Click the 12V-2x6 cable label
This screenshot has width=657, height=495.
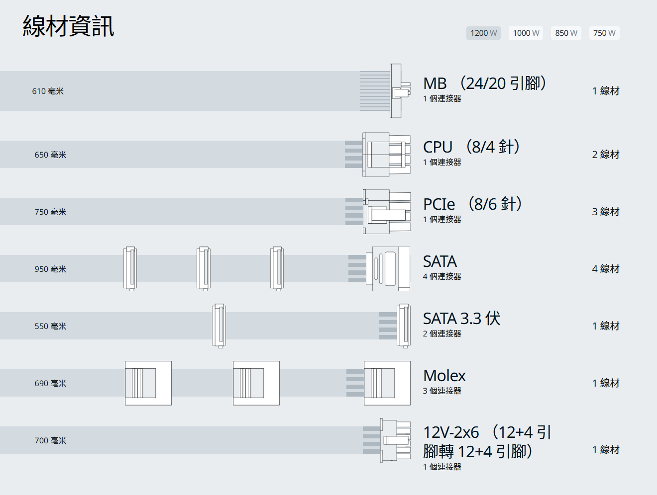pyautogui.click(x=487, y=442)
